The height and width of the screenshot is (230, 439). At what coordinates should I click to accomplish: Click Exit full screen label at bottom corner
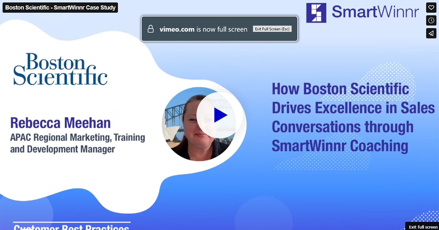[x=423, y=227]
